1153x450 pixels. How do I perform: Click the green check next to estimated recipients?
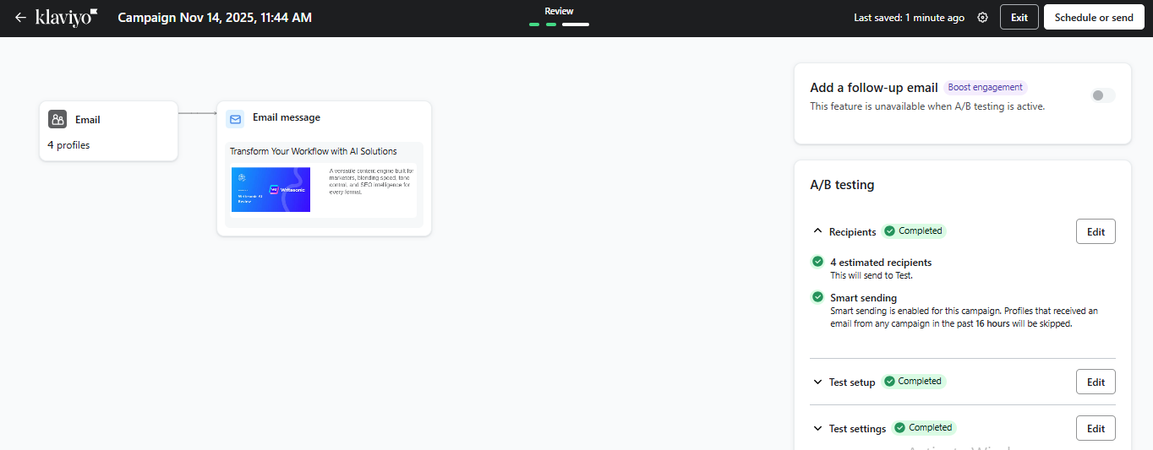[817, 262]
